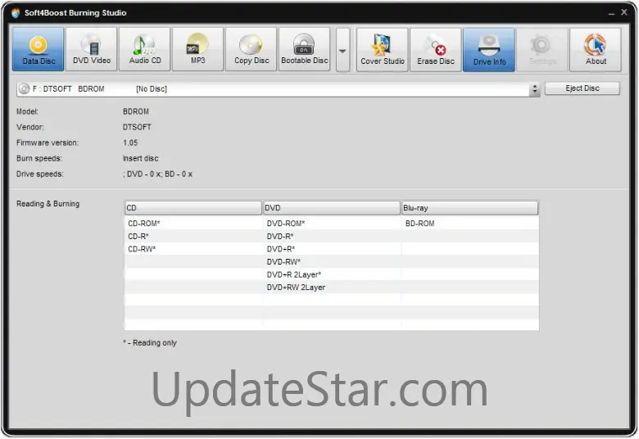Select the DVD-ROM* table cell
639x439 pixels.
pos(332,224)
